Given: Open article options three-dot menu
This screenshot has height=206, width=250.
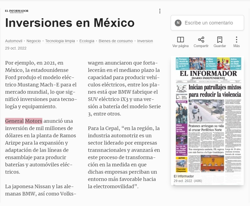Looking at the screenshot, I should 160,11.
